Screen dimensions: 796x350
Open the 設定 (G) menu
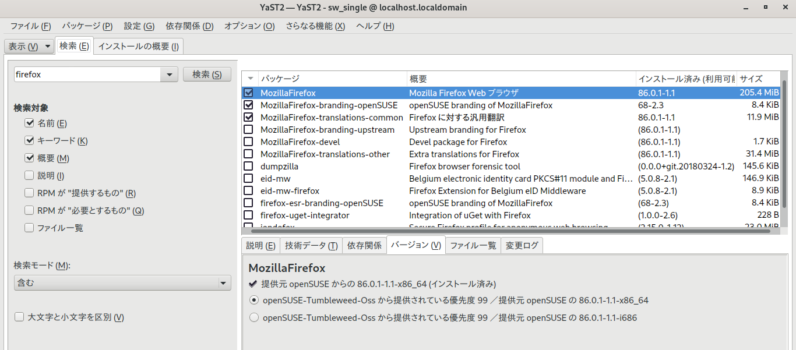139,26
